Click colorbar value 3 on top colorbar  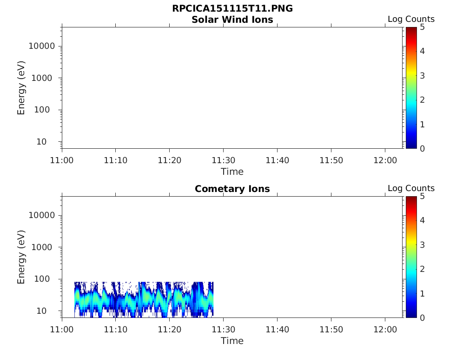coord(422,76)
